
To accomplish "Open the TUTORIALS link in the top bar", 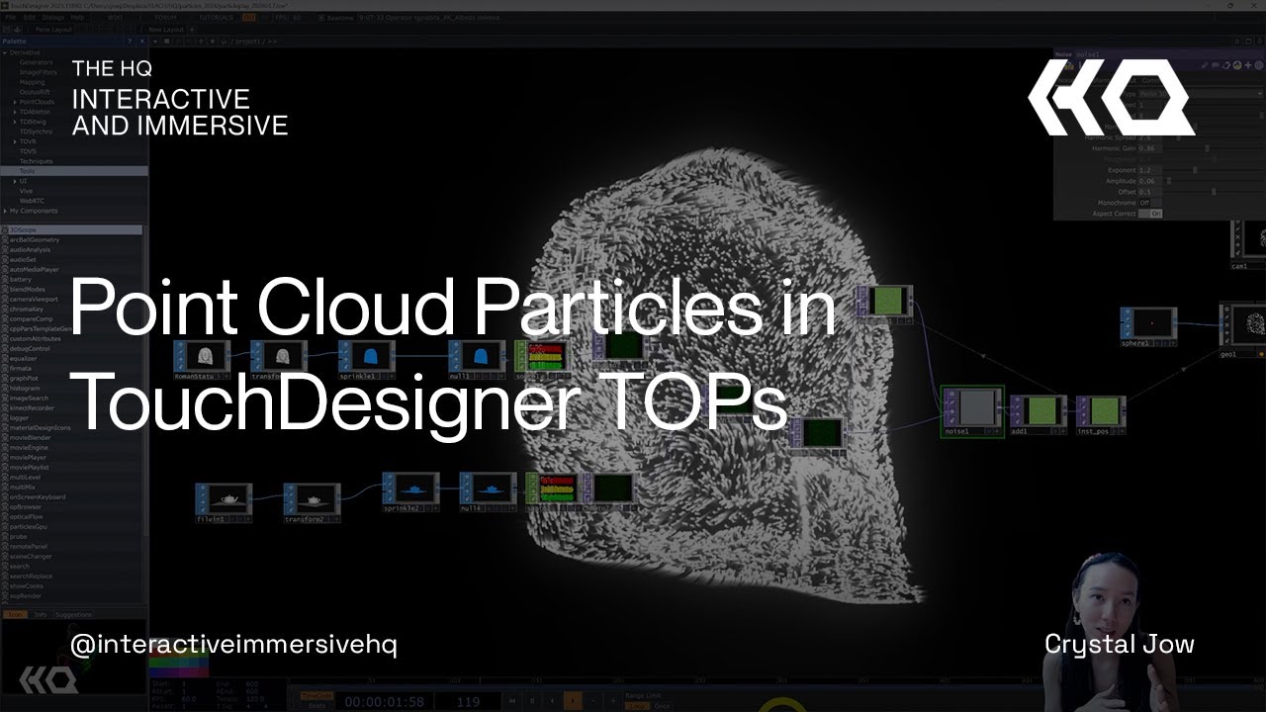I will 216,18.
